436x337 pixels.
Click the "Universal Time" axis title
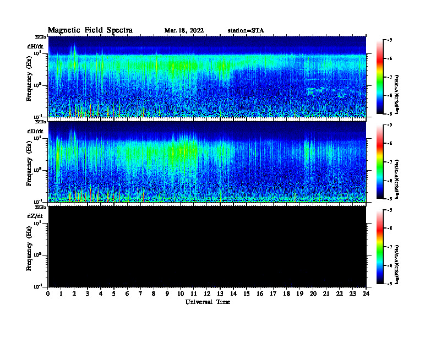[x=208, y=302]
